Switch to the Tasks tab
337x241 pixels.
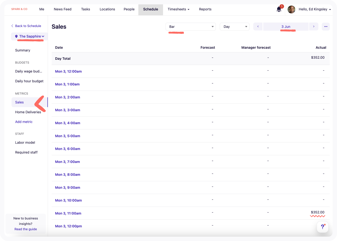(85, 9)
